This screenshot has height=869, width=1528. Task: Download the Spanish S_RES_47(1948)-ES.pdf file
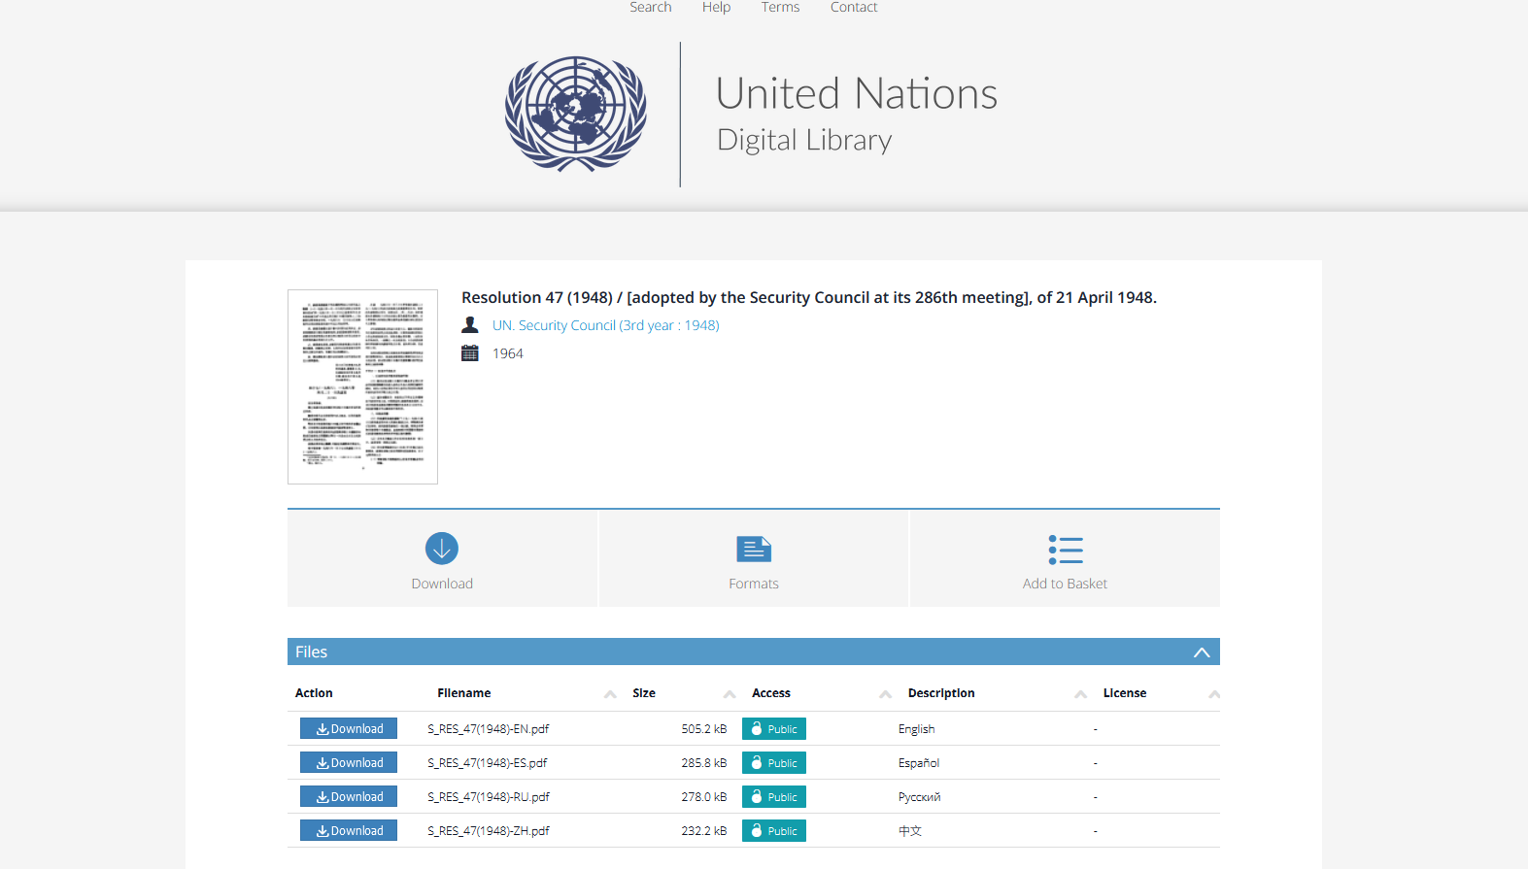(349, 763)
